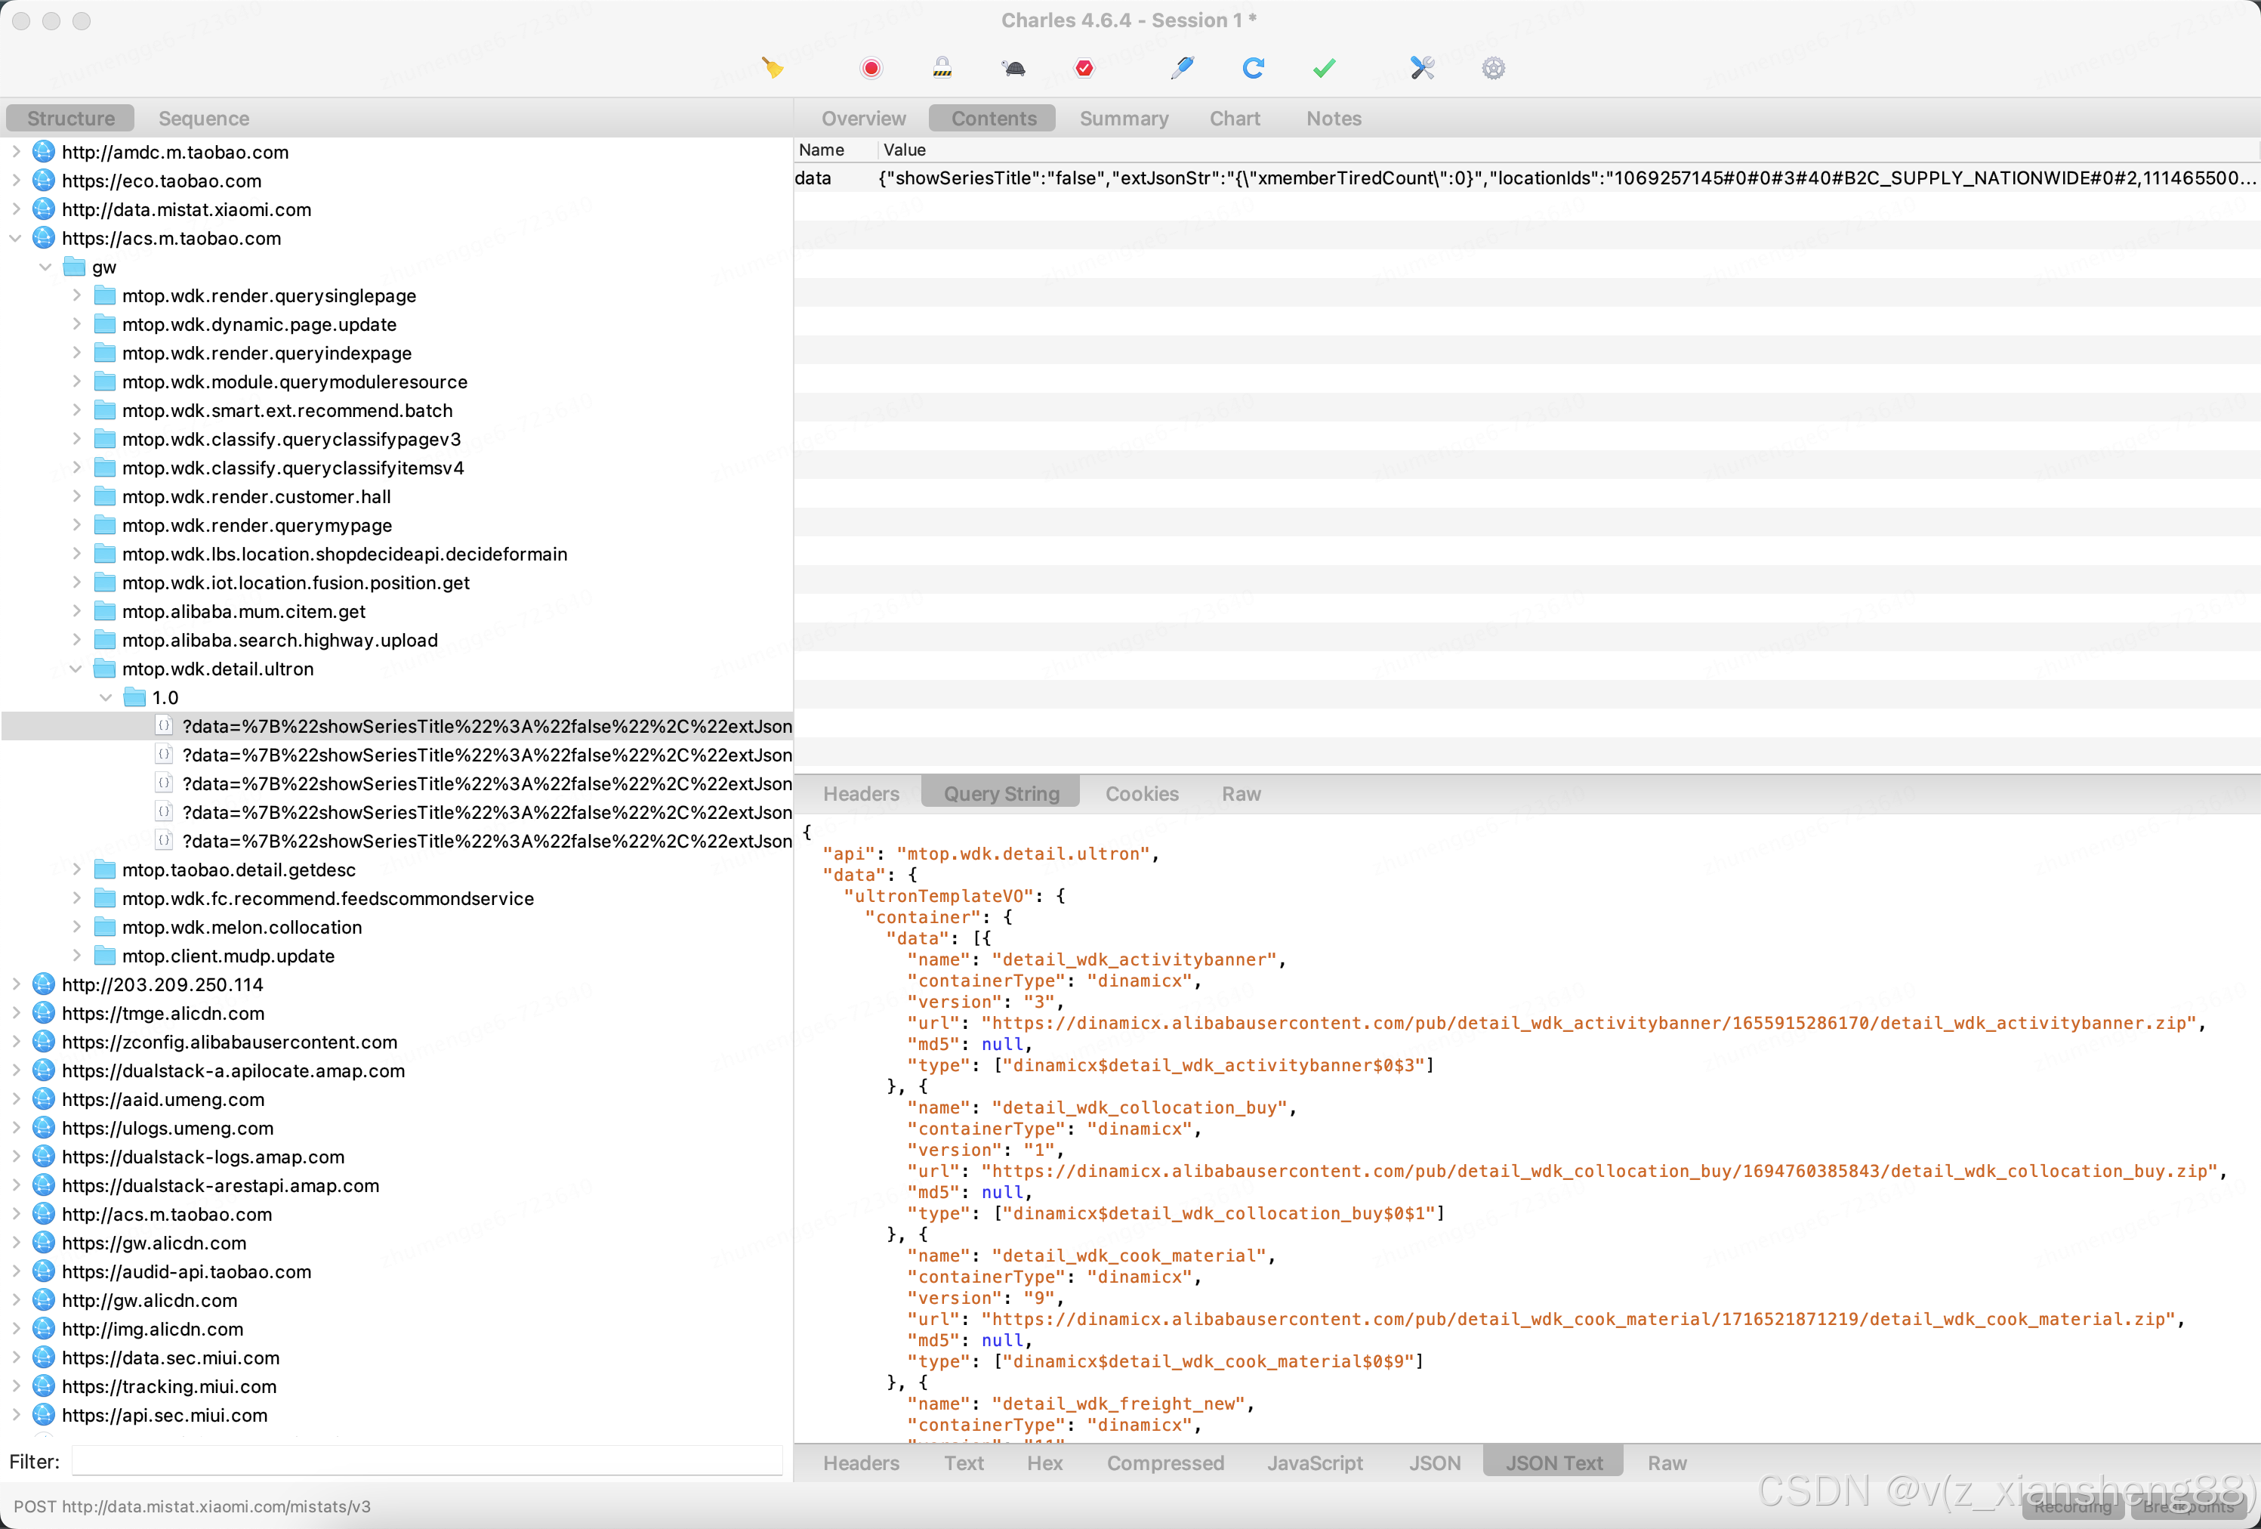Image resolution: width=2261 pixels, height=1529 pixels.
Task: Click the breakpoints red hexagon icon
Action: coord(1084,67)
